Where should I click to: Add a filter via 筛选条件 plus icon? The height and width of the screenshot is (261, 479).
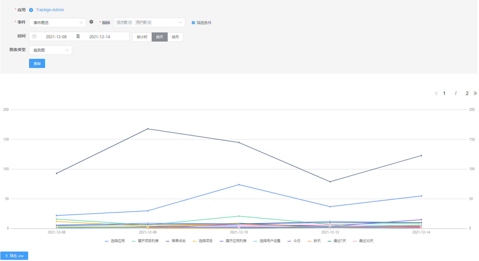pos(193,23)
